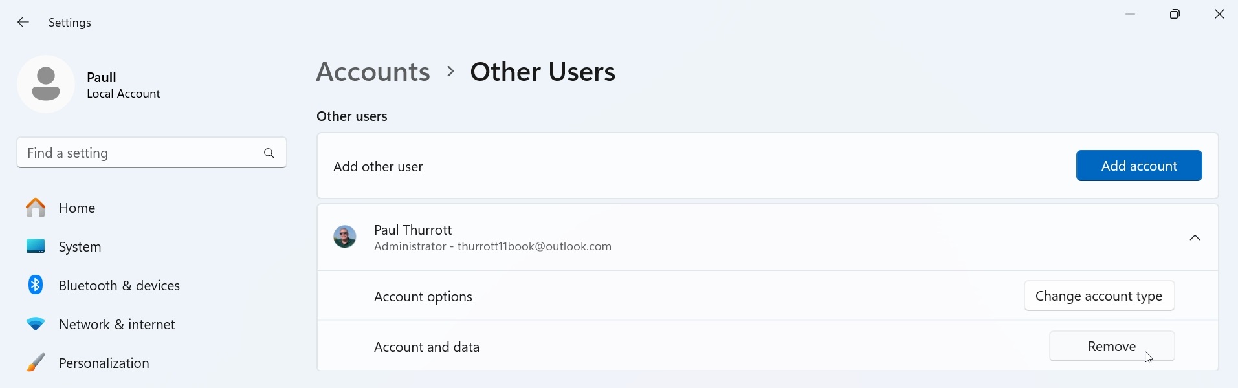1238x388 pixels.
Task: Click the Remove account button
Action: pos(1111,347)
